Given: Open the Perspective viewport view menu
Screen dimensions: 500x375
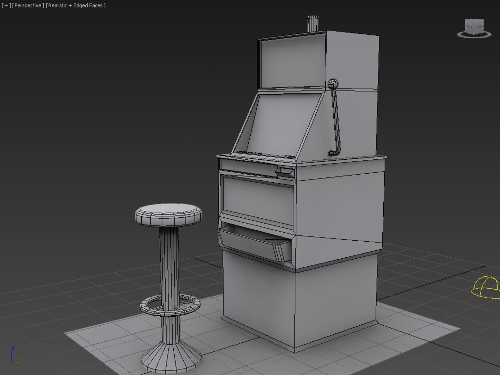Looking at the screenshot, I should click(28, 6).
